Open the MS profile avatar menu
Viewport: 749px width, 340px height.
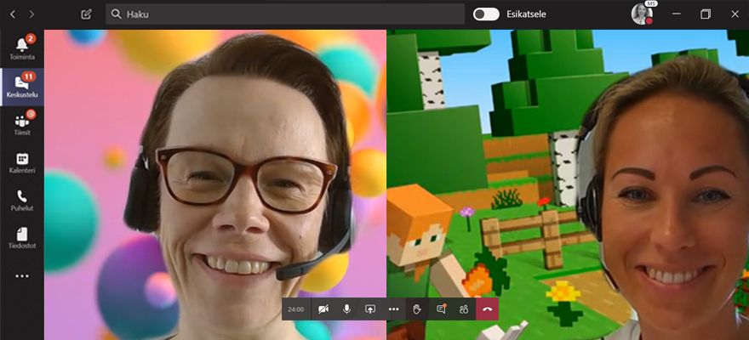tap(643, 14)
